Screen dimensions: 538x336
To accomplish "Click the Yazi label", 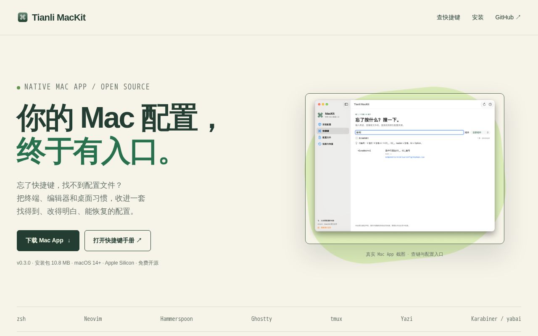I will click(406, 319).
